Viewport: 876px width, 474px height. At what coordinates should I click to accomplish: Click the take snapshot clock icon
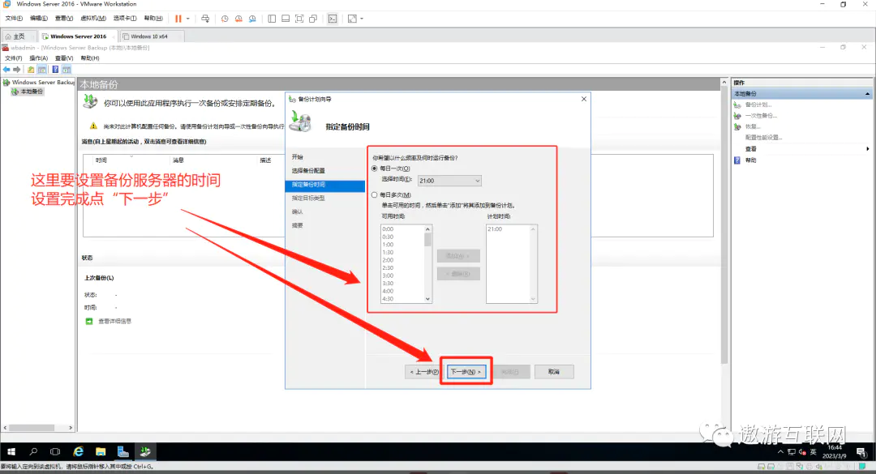[225, 18]
